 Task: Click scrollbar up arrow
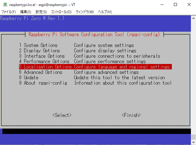pos(193,18)
